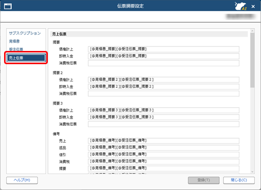
Task: Focus 摘要 債権計上 input field
Action: point(164,49)
